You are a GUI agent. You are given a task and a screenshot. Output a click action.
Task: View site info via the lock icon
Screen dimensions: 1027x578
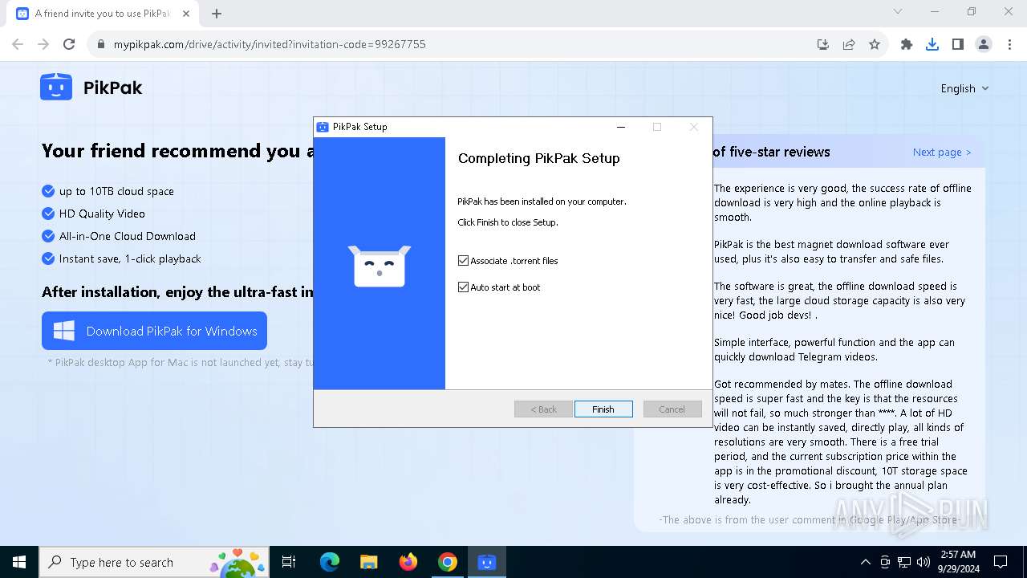[x=101, y=44]
